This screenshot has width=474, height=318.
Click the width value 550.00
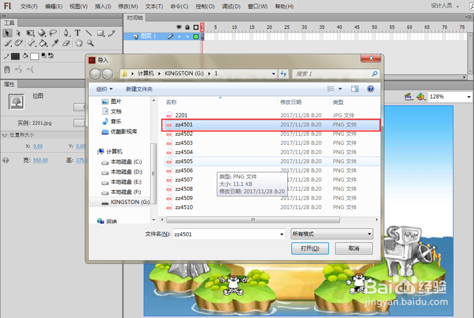click(x=40, y=160)
